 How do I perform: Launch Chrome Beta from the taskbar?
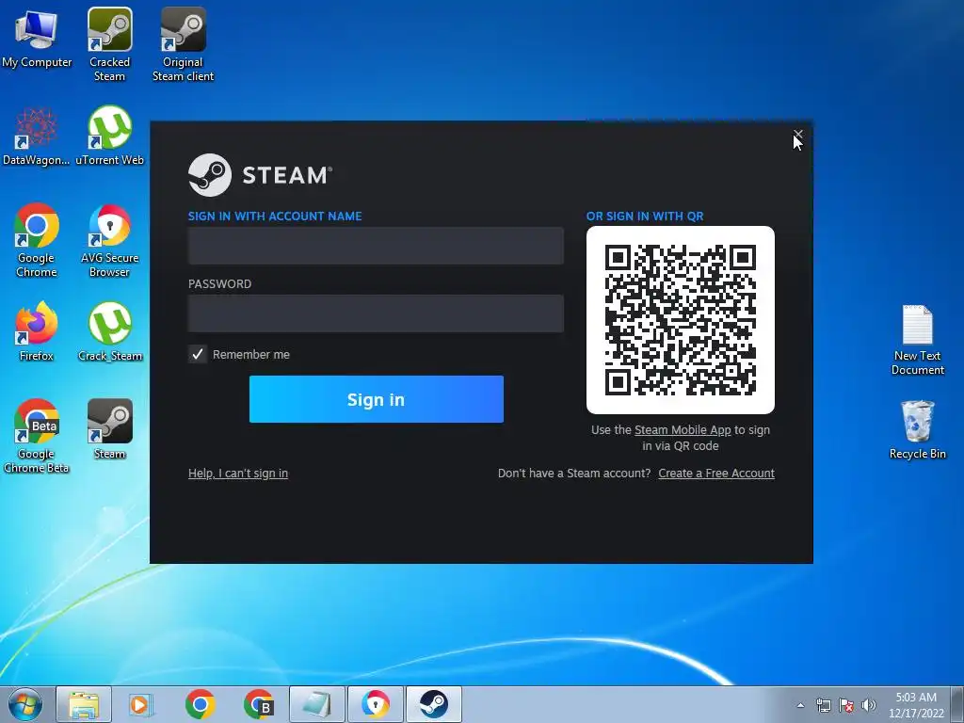click(x=258, y=704)
